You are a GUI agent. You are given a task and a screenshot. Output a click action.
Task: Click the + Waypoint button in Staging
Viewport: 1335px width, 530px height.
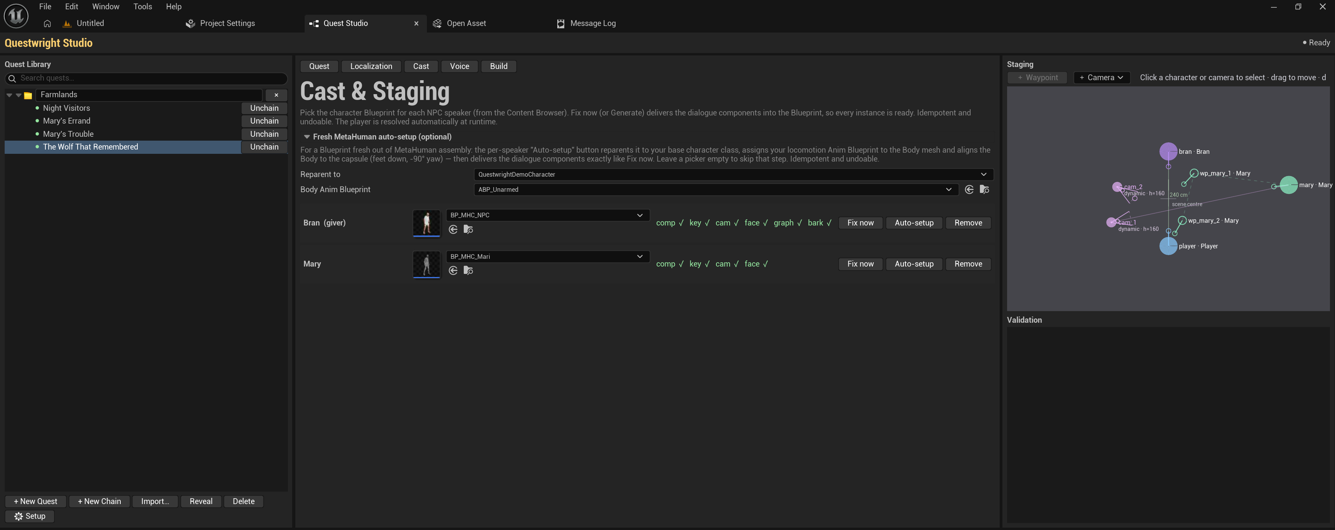1037,77
